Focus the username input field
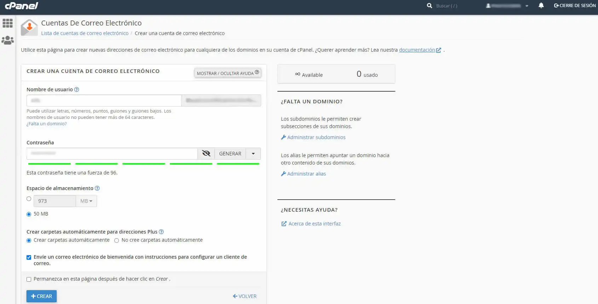This screenshot has width=598, height=304. pos(104,101)
